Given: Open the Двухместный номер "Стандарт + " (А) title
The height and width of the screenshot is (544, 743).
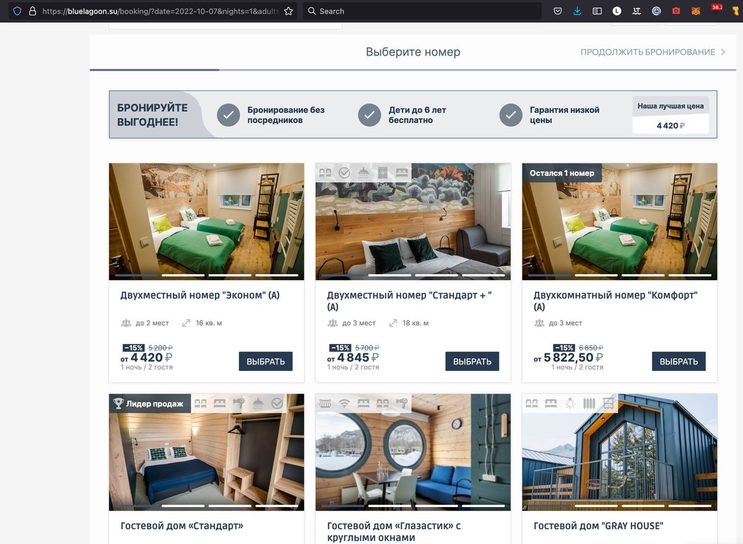Looking at the screenshot, I should point(409,301).
